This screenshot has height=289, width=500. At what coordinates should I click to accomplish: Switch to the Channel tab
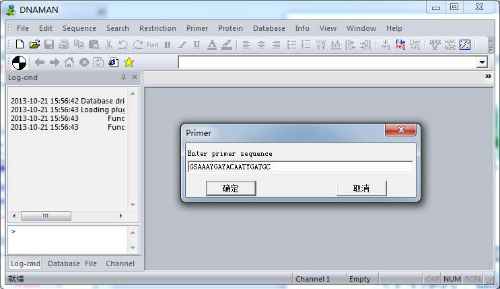pos(120,263)
